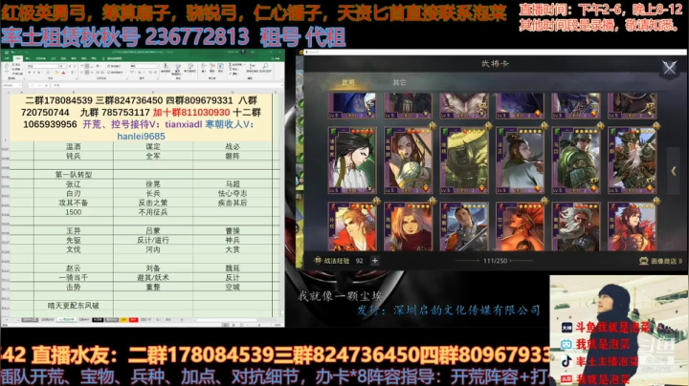Click the Sort & Filter icon
This screenshot has width=689, height=386.
(x=253, y=68)
